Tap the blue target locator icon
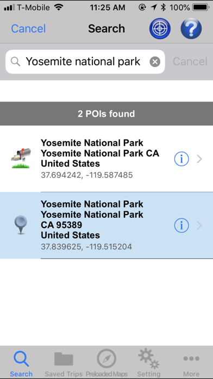 click(160, 28)
